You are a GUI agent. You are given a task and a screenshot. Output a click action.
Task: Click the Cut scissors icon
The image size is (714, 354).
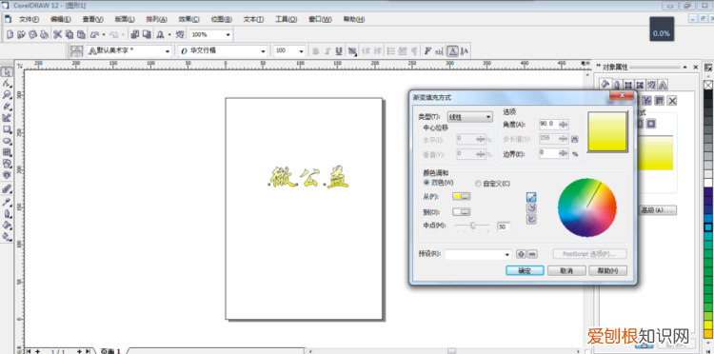(57, 34)
